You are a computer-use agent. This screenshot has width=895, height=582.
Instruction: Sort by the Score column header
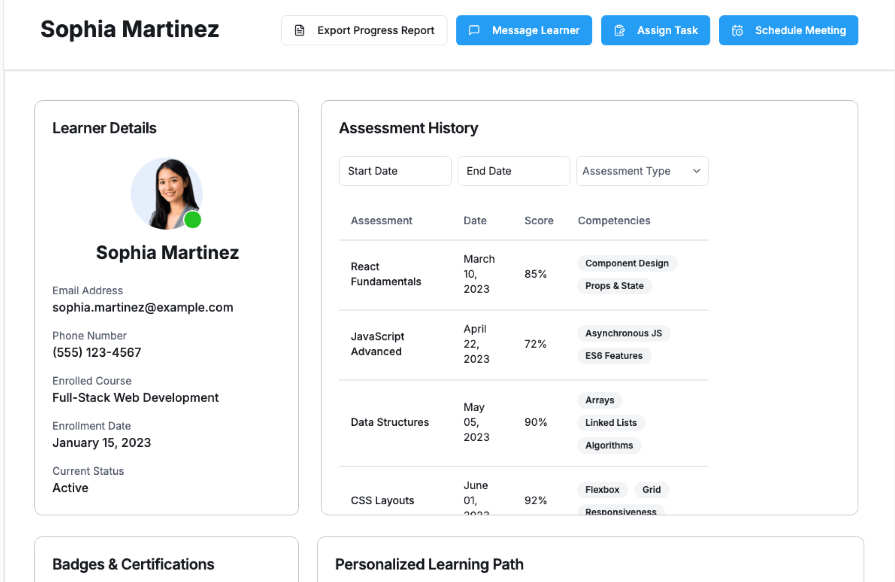[538, 221]
